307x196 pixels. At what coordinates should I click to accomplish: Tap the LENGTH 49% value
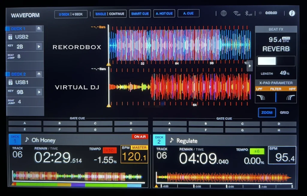[284, 73]
